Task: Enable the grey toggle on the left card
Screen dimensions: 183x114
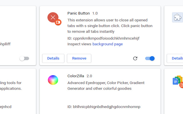Action: click(24, 58)
